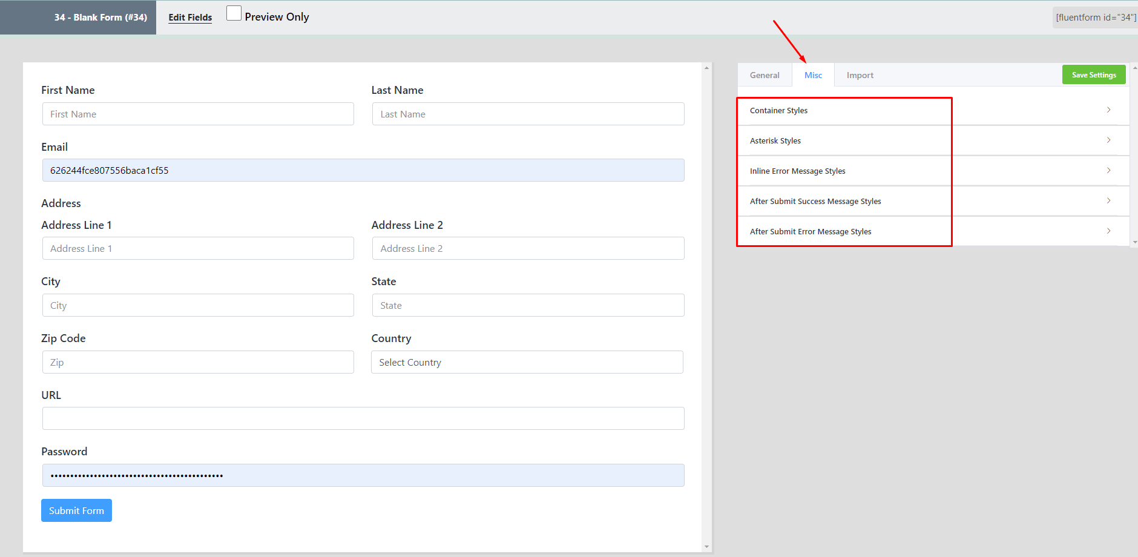Focus the Address Line 1 field

pos(198,248)
